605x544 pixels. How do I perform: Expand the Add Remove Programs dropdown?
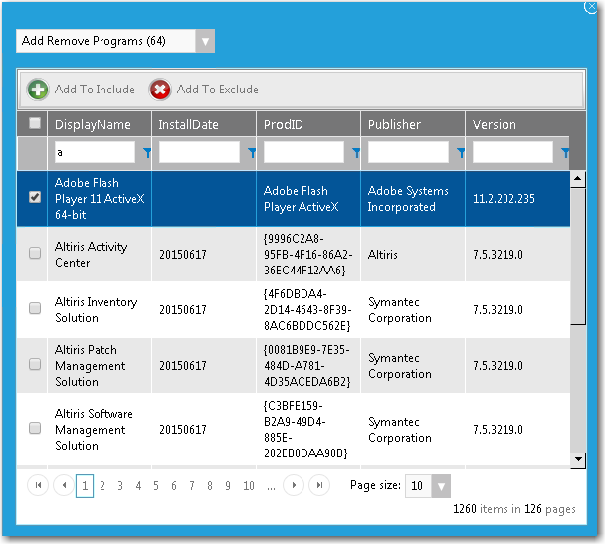pyautogui.click(x=205, y=41)
